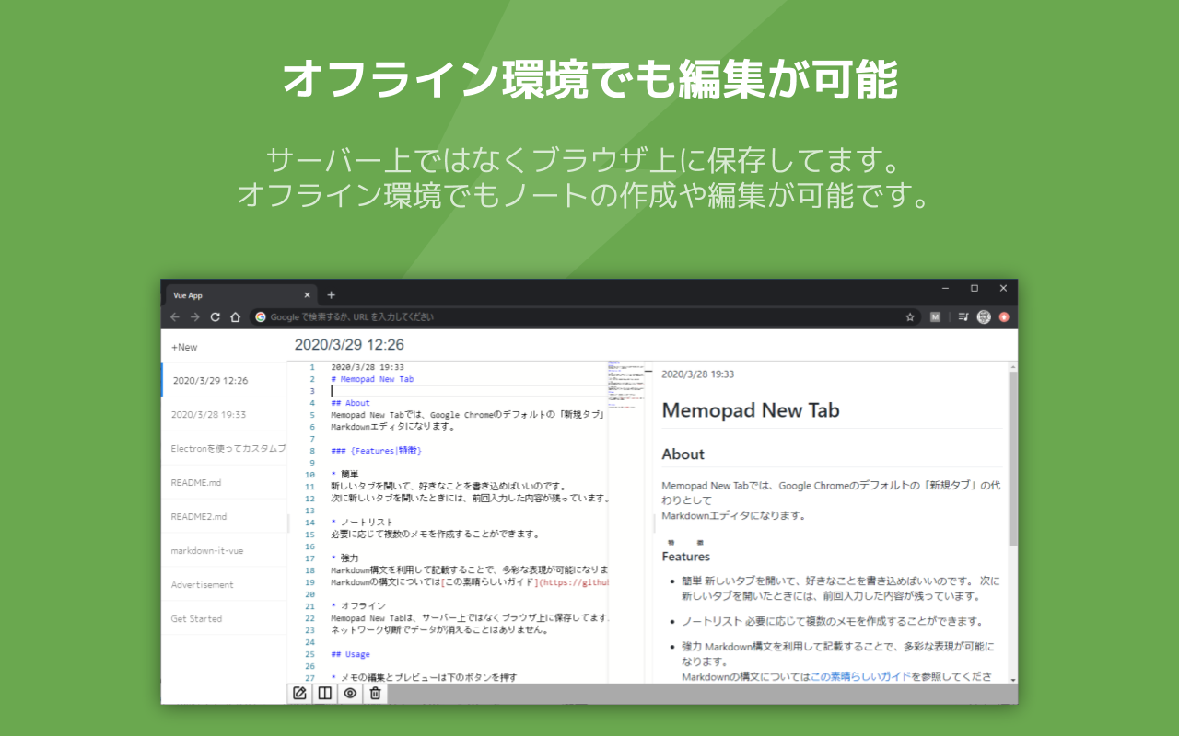Reload the page with the refresh icon
Viewport: 1179px width, 736px height.
click(x=214, y=316)
